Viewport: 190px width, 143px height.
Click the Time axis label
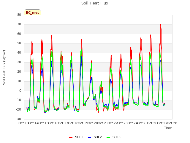pos(168,128)
